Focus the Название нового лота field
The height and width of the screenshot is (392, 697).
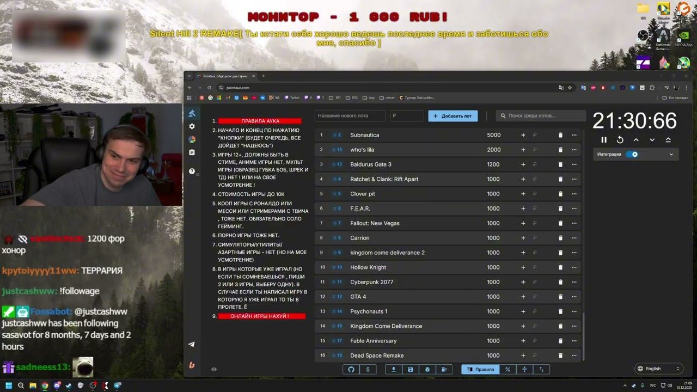(x=350, y=116)
